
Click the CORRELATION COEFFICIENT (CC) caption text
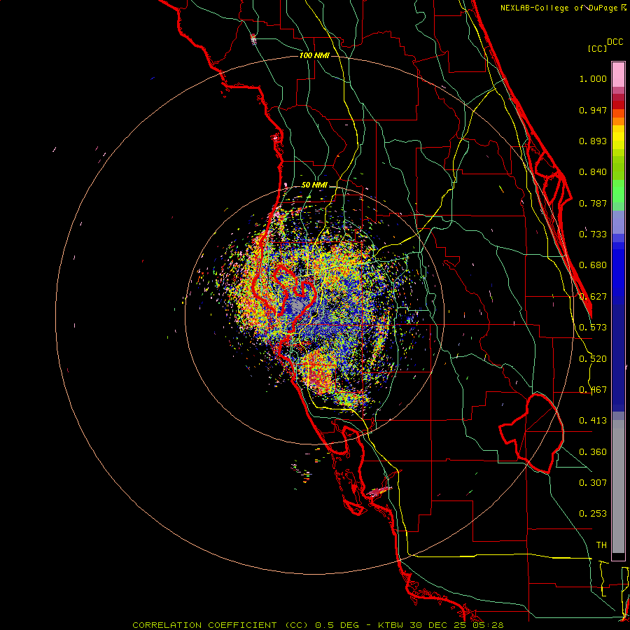pyautogui.click(x=220, y=625)
